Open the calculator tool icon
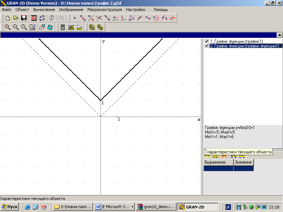Screen dimensions: 283x212 (x=63, y=27)
